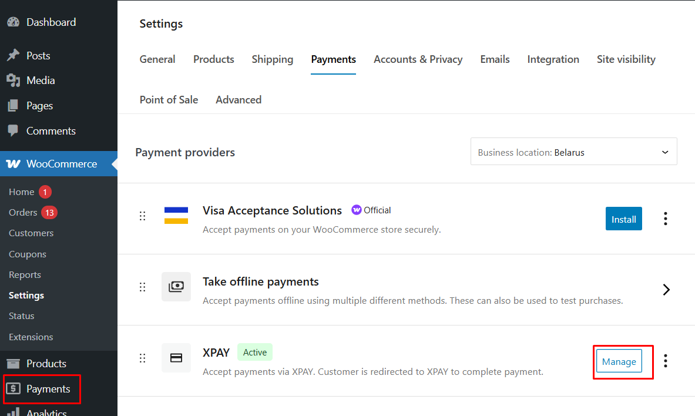The height and width of the screenshot is (416, 695).
Task: Click the Posts pushpin icon
Action: 13,56
